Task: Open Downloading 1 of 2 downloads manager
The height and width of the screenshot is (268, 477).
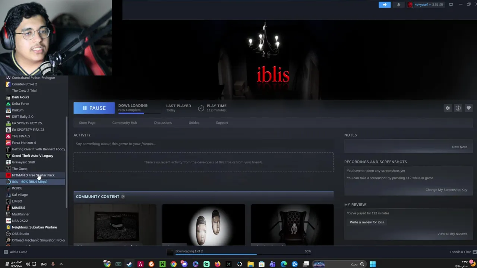Action: click(x=189, y=251)
